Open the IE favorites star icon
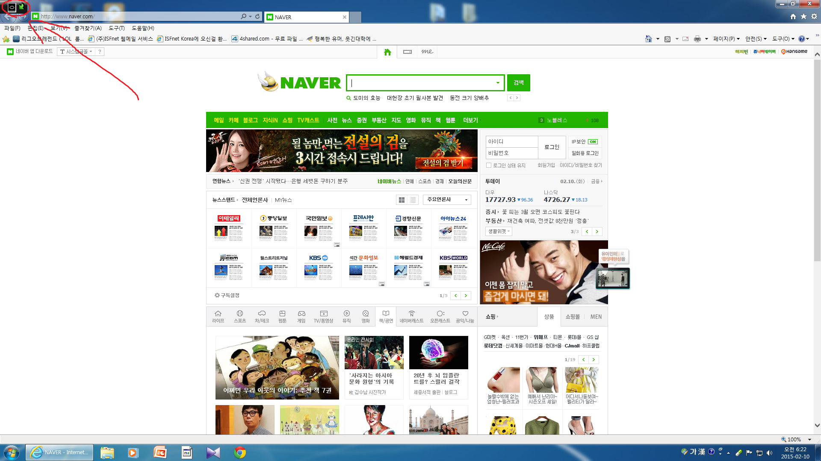Viewport: 821px width, 461px height. 803,16
